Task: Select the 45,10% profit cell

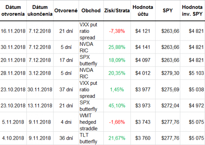Action: click(x=117, y=106)
